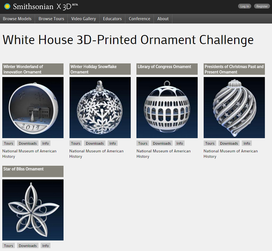This screenshot has width=272, height=251.
Task: Click Tours under Star of Bliss ornament
Action: [8, 245]
